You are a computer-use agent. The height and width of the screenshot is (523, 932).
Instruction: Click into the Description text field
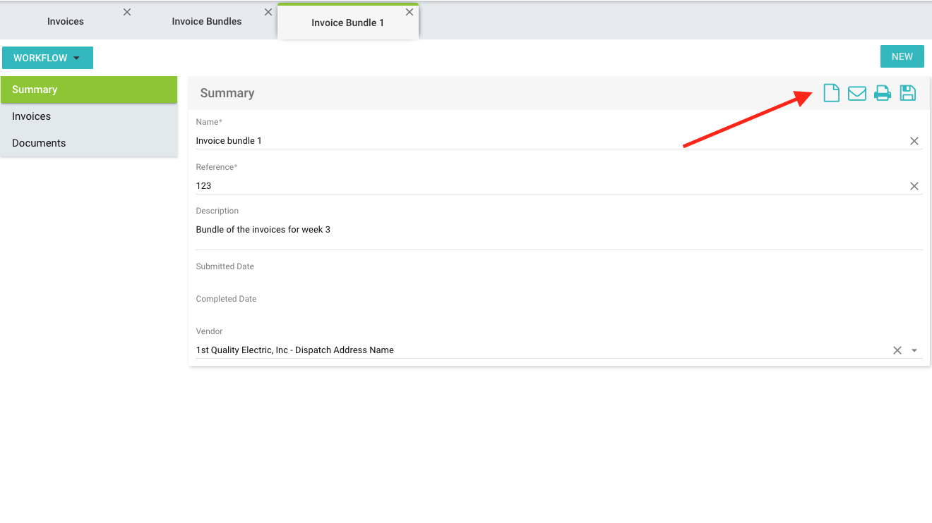point(558,230)
